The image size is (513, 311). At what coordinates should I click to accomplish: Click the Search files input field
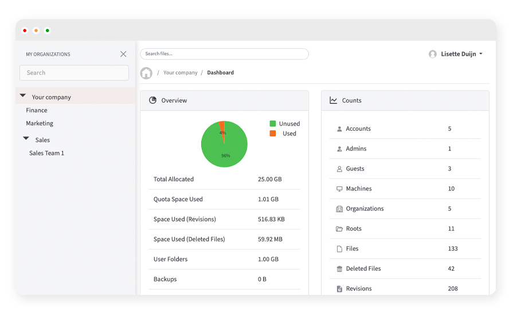pyautogui.click(x=224, y=54)
